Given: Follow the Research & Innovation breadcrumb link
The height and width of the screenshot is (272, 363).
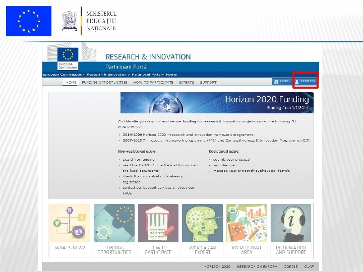Looking at the screenshot, I should point(107,75).
